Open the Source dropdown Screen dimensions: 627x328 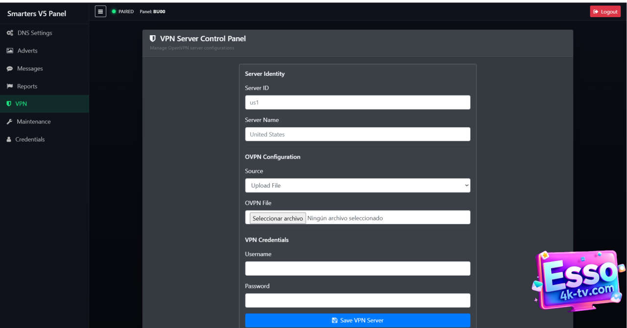358,186
